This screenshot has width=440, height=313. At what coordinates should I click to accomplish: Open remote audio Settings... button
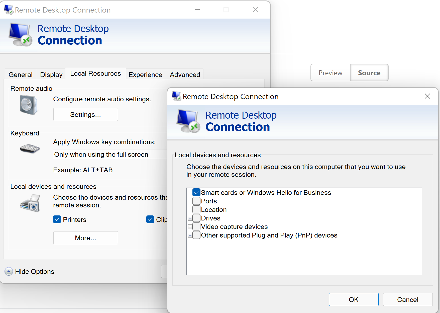coord(85,114)
